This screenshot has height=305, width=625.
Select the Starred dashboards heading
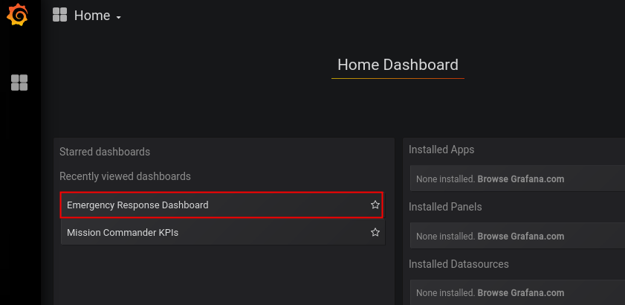click(105, 152)
